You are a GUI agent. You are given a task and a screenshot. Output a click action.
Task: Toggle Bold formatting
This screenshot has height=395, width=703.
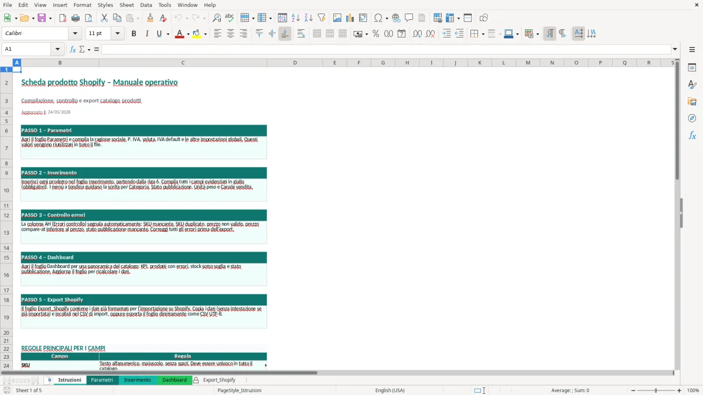click(x=134, y=34)
